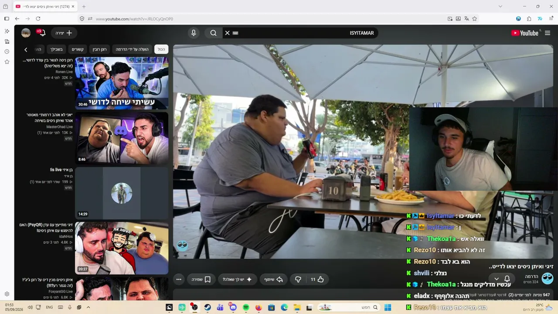Go to the YouTube home logo

click(x=525, y=33)
